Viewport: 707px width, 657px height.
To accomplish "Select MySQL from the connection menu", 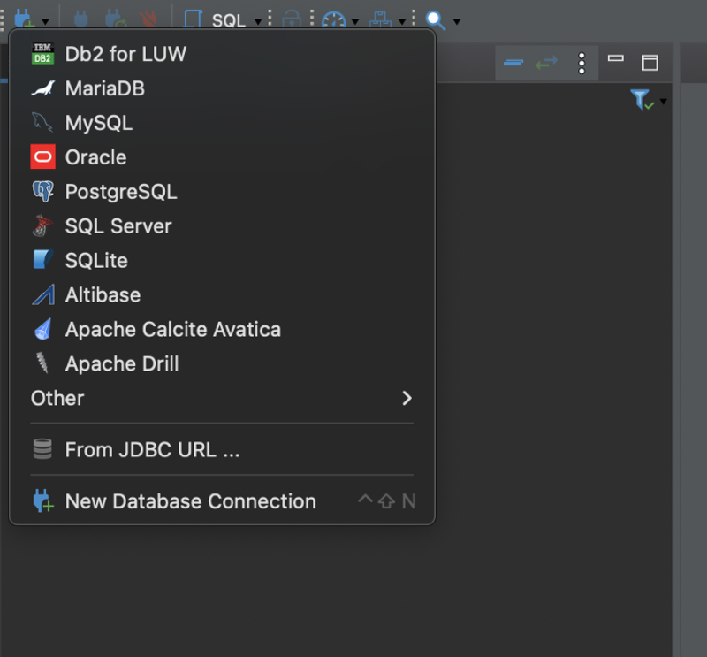I will [222, 123].
